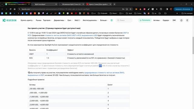
Task: Click Пополнить deposit button
Action: [x=145, y=20]
